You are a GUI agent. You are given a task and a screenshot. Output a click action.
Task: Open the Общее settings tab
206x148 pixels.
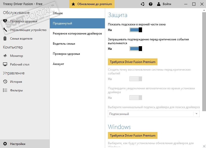[77, 13]
